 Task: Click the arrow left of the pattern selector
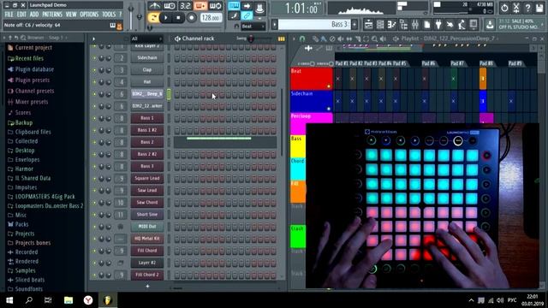click(x=275, y=25)
